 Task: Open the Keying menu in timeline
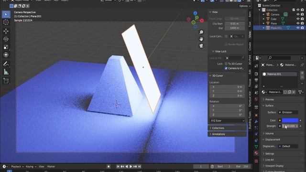pyautogui.click(x=31, y=167)
